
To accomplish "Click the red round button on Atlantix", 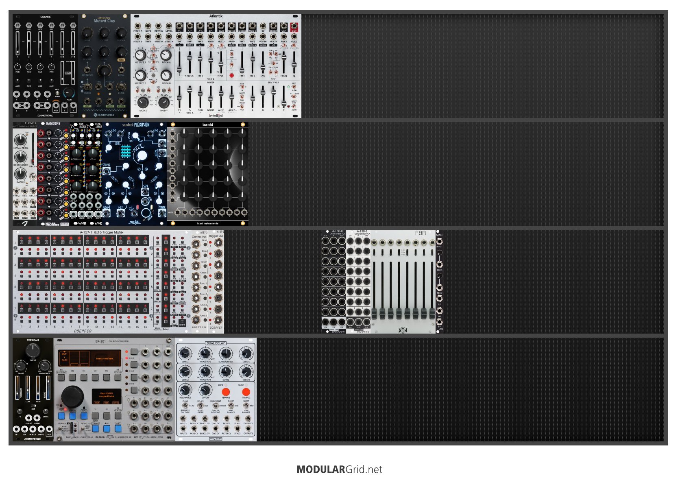I will pyautogui.click(x=231, y=75).
